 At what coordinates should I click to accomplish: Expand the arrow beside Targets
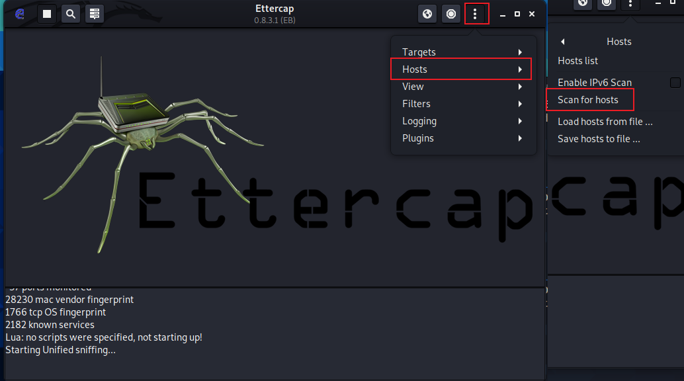coord(520,52)
